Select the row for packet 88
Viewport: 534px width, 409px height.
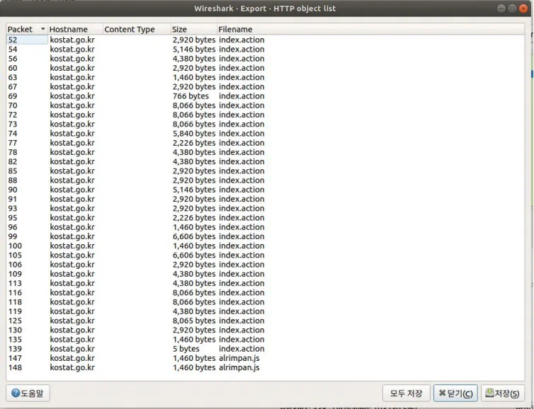coord(266,180)
